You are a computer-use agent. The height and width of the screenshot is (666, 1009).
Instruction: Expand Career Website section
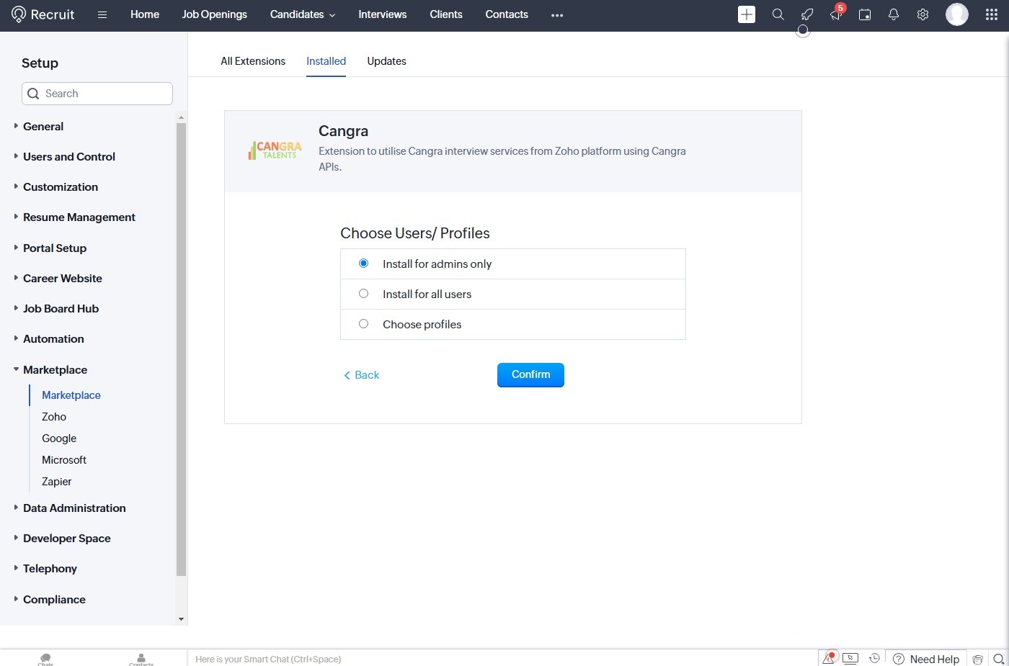pyautogui.click(x=63, y=278)
